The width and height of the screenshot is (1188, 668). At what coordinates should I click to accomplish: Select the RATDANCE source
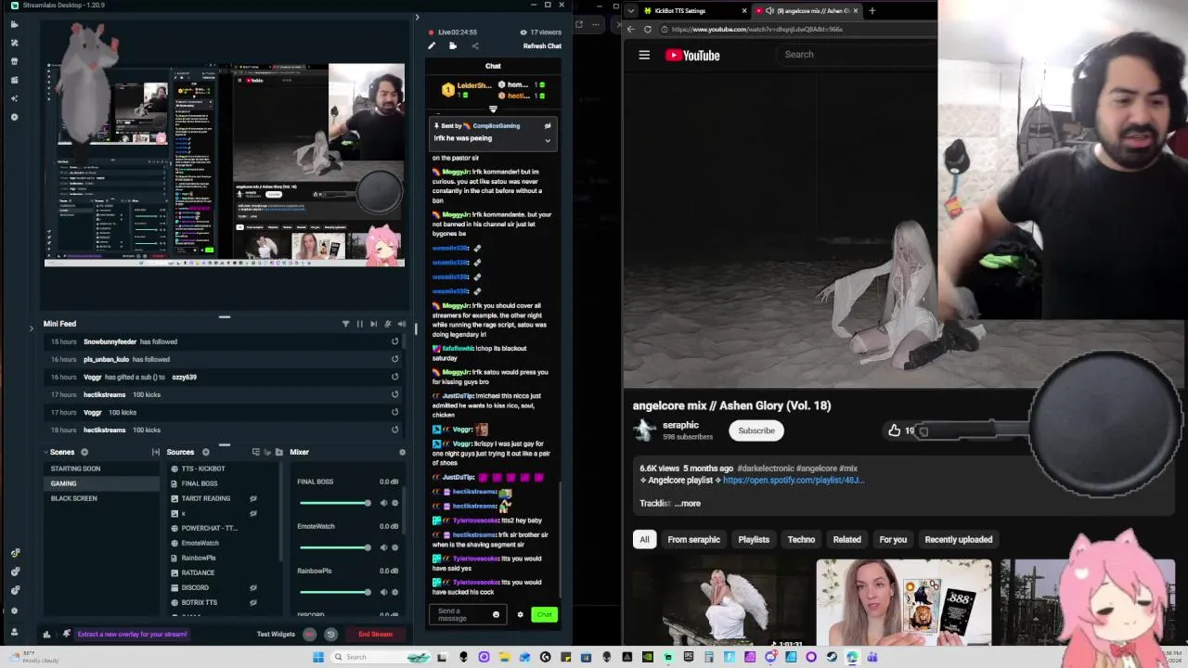(199, 572)
